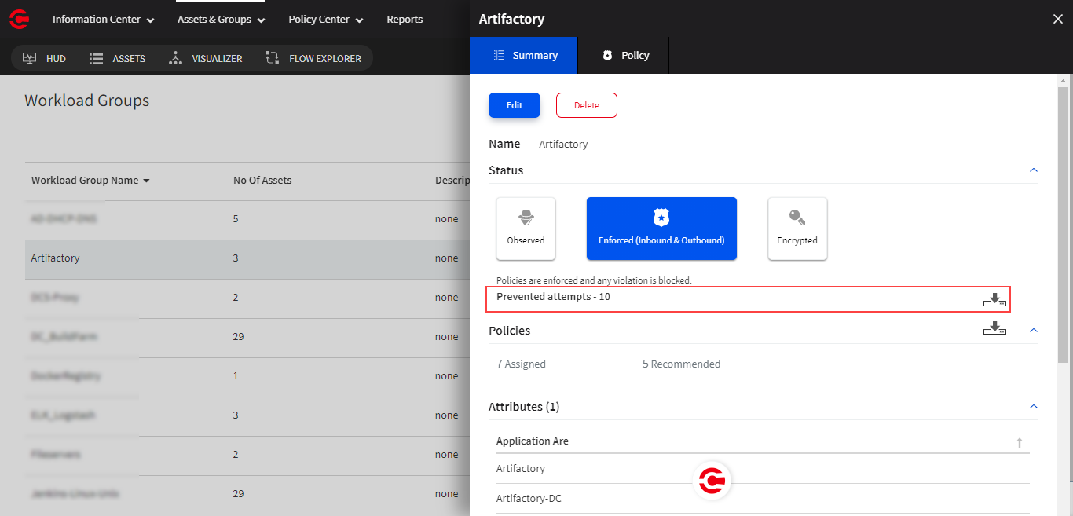Close the Artifactory side panel
This screenshot has width=1073, height=516.
point(1057,19)
